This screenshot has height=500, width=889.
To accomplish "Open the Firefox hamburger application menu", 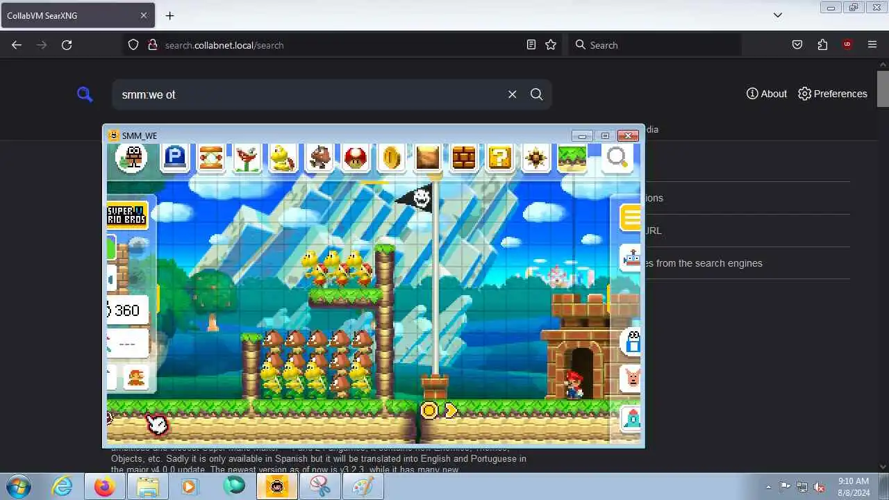I will tap(872, 44).
